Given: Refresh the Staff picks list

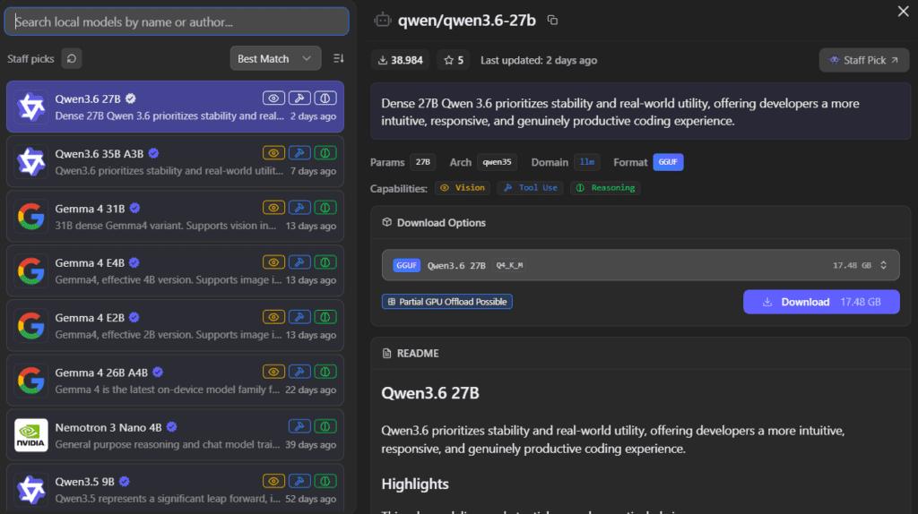Looking at the screenshot, I should point(72,58).
